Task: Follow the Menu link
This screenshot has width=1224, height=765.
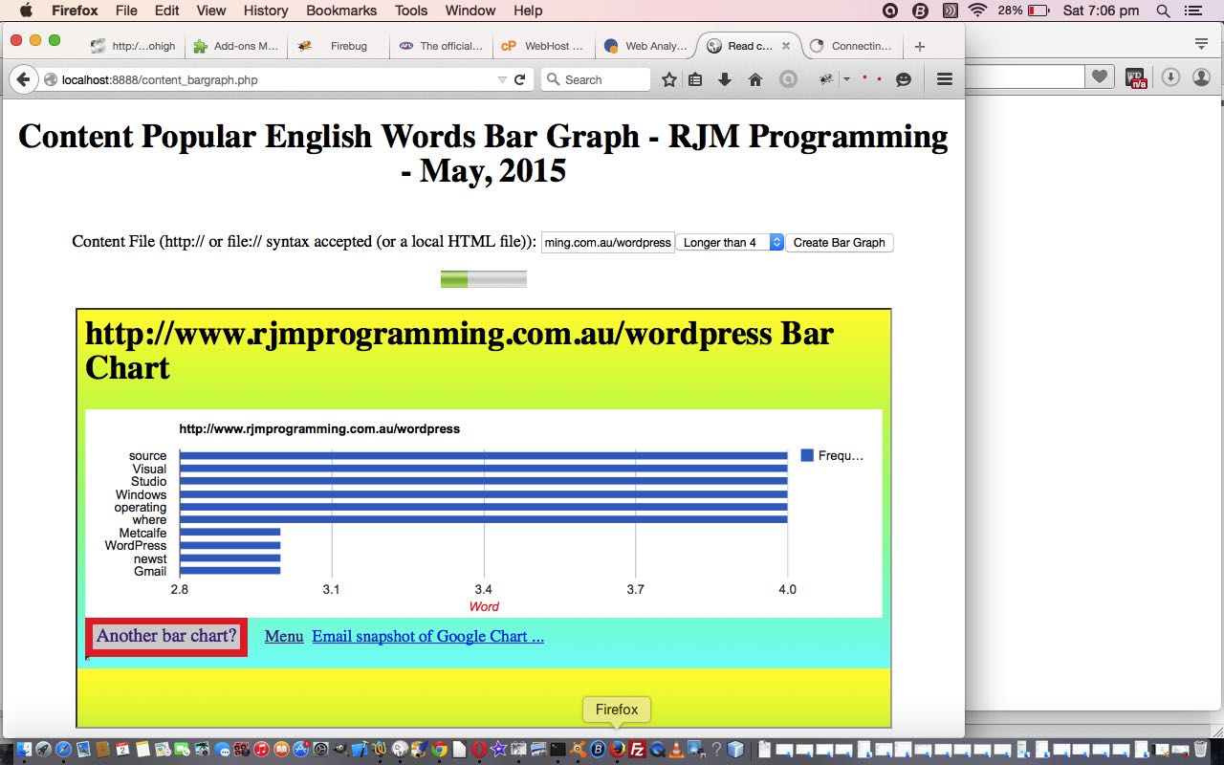Action: pyautogui.click(x=284, y=637)
